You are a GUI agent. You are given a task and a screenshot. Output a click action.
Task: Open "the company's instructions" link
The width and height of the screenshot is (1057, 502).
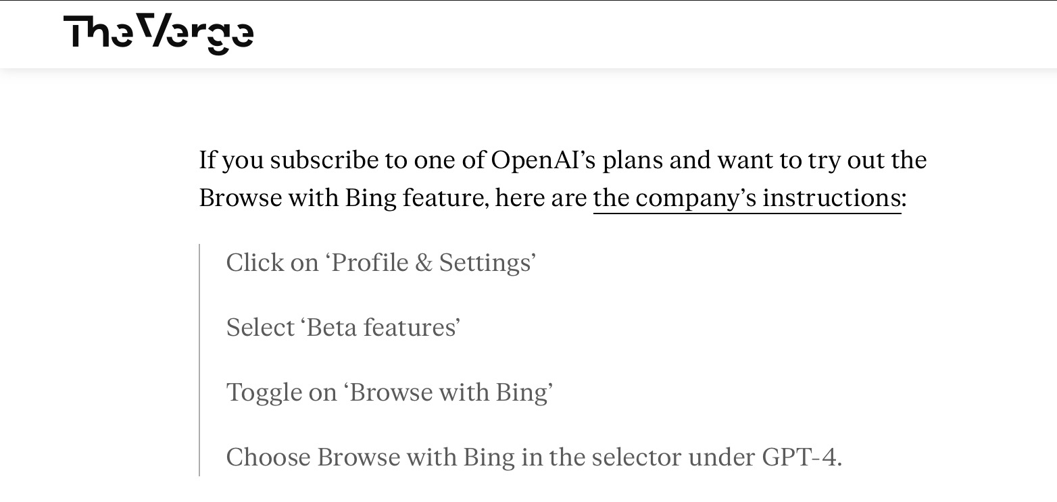tap(747, 198)
